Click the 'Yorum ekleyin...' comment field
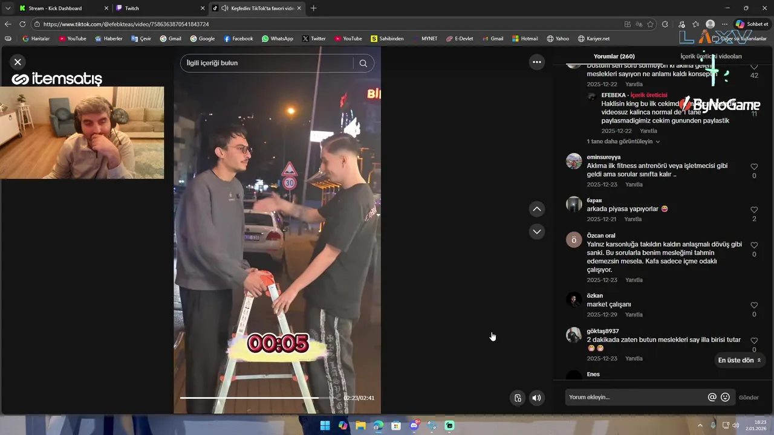Image resolution: width=774 pixels, height=435 pixels. click(635, 397)
